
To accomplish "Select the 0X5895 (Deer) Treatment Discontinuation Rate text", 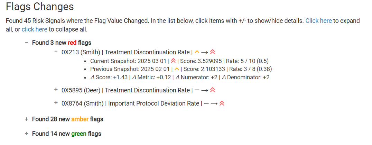I will click(125, 90).
